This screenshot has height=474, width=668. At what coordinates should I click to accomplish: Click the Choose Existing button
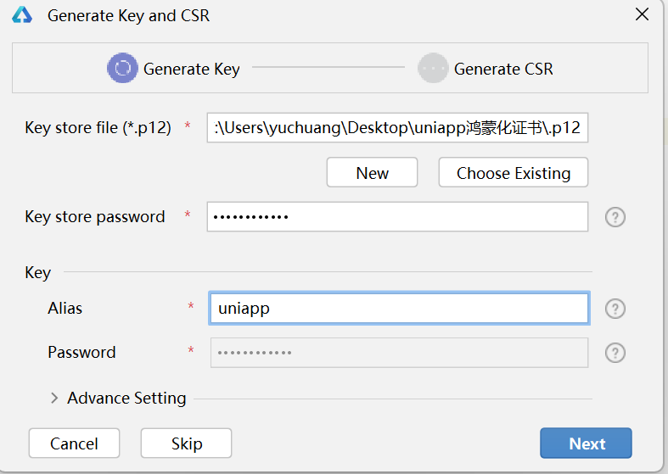point(514,172)
